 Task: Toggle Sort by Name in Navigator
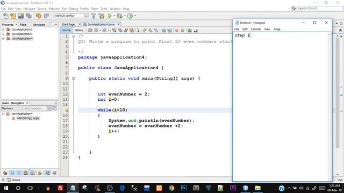click(47, 173)
